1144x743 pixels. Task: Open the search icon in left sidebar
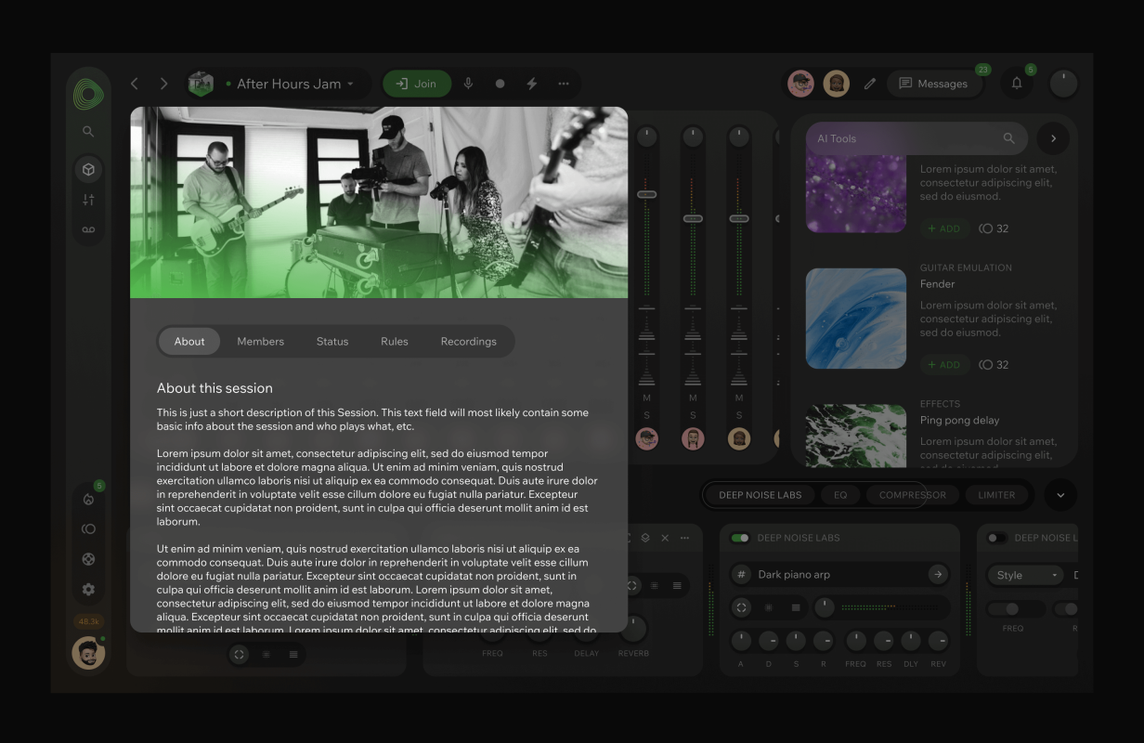pos(88,132)
